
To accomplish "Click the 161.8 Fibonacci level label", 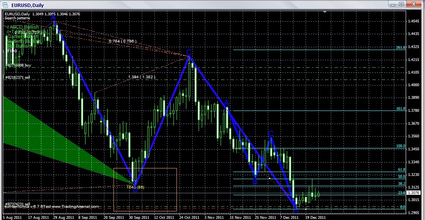I will (x=401, y=109).
